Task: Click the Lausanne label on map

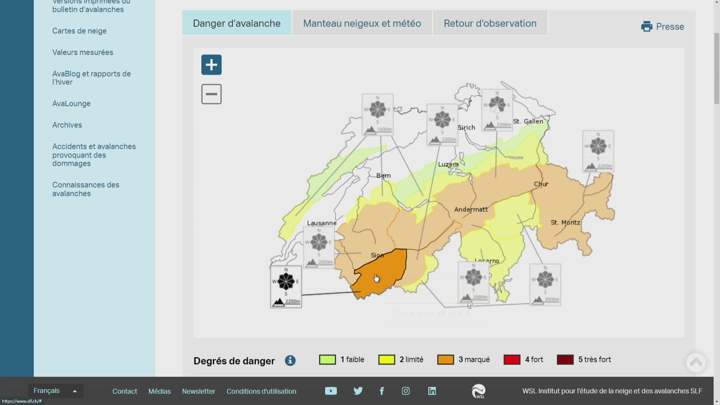Action: click(x=322, y=223)
